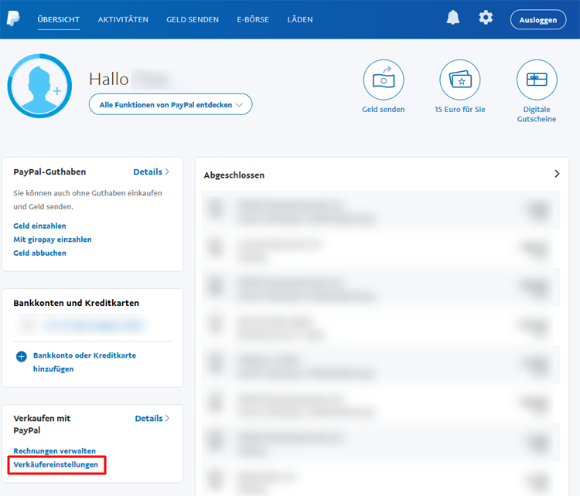This screenshot has width=580, height=496.
Task: Select GELD SENDEN in navigation
Action: pyautogui.click(x=193, y=19)
